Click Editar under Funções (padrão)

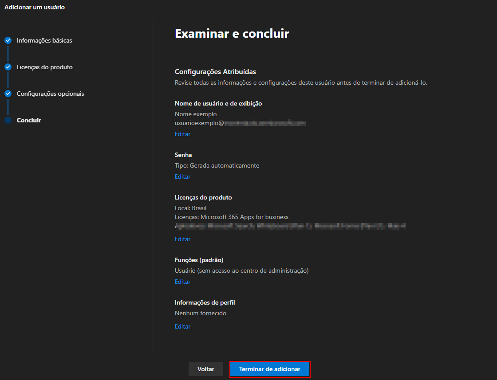[182, 282]
